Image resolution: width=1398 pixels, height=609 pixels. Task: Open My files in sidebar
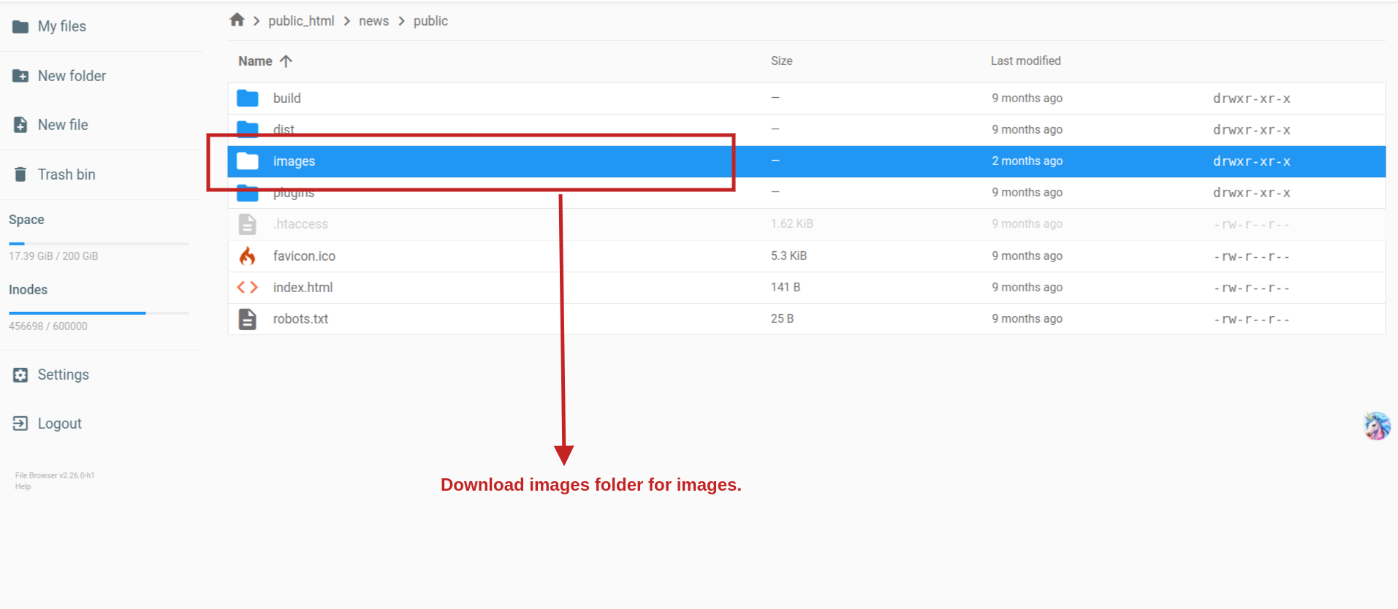[61, 27]
